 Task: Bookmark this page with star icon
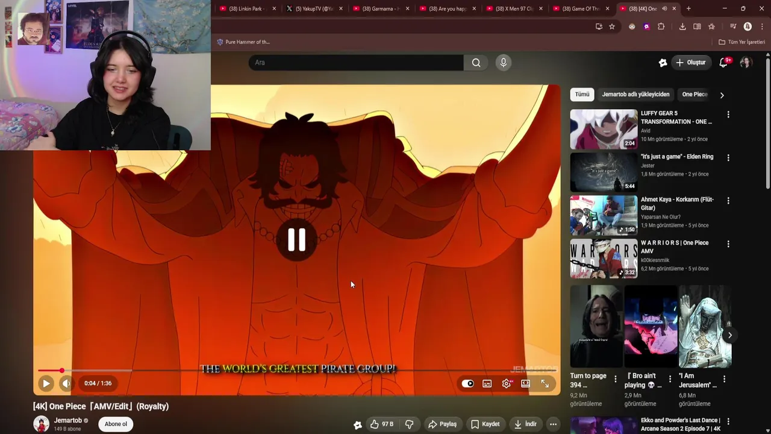click(x=612, y=27)
